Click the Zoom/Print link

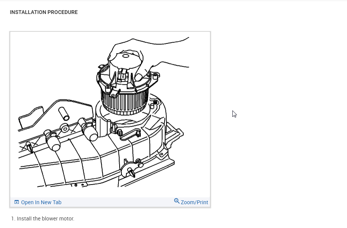coord(194,202)
